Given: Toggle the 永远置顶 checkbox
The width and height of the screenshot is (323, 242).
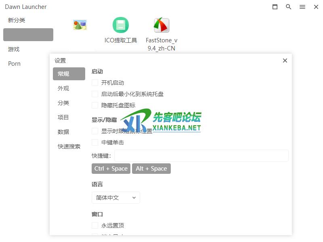Looking at the screenshot, I should pos(95,225).
